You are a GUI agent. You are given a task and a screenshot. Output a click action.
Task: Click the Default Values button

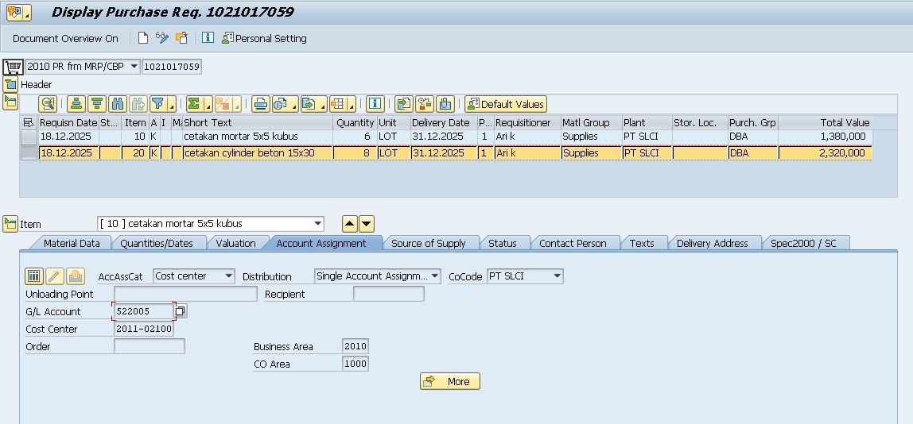pyautogui.click(x=506, y=104)
